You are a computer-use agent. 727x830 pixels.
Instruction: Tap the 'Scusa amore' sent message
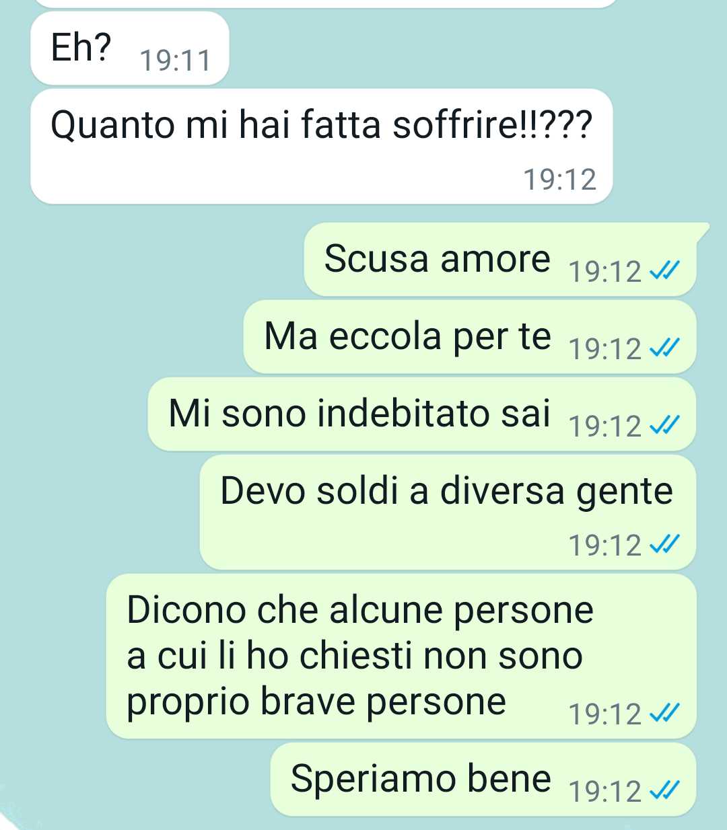tap(500, 259)
